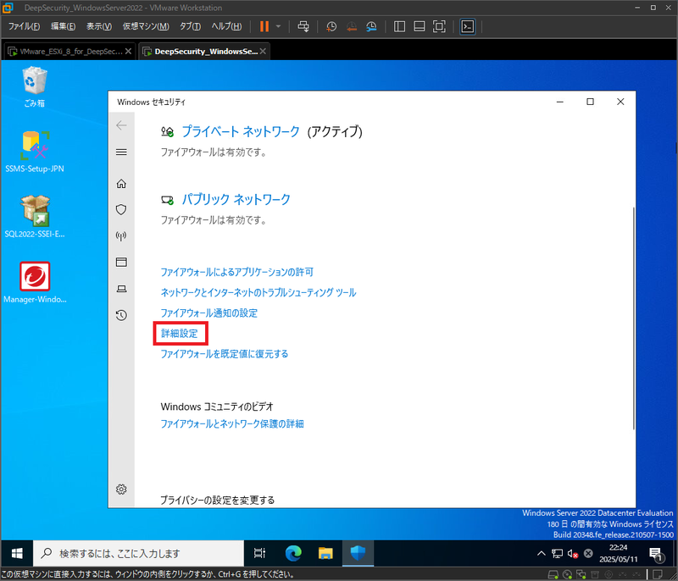Open the 仮想マシン(M) menu
The height and width of the screenshot is (581, 678).
146,26
